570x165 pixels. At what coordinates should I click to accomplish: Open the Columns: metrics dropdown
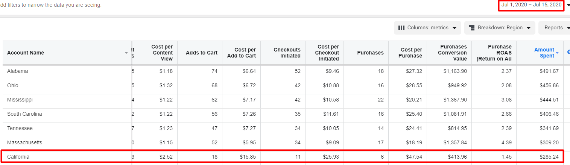[427, 27]
